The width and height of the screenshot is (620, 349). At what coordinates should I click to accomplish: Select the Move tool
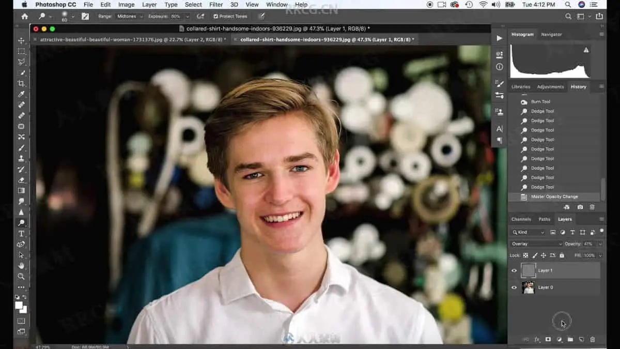click(x=21, y=40)
